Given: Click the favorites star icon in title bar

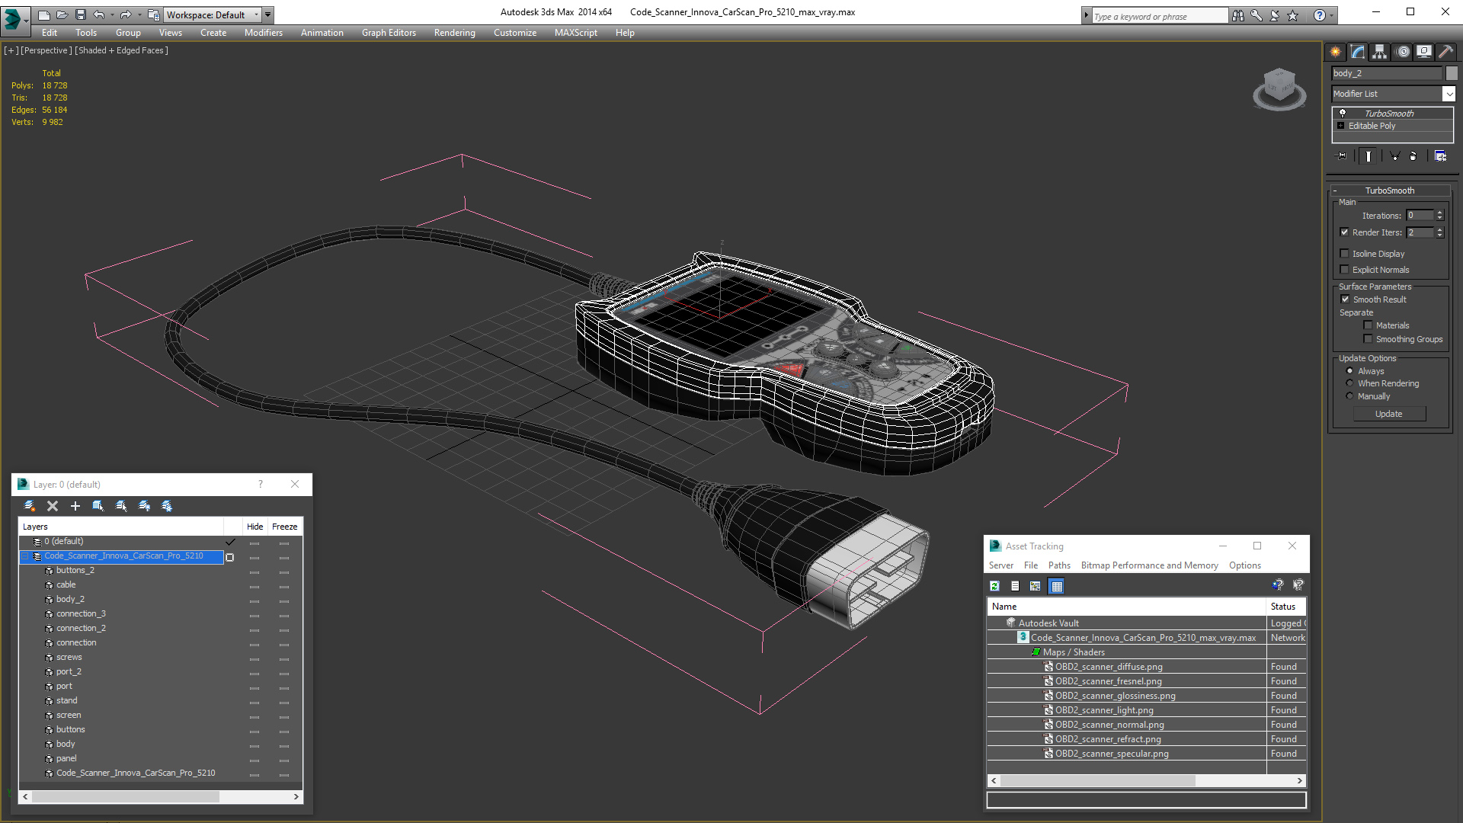Looking at the screenshot, I should pos(1292,15).
